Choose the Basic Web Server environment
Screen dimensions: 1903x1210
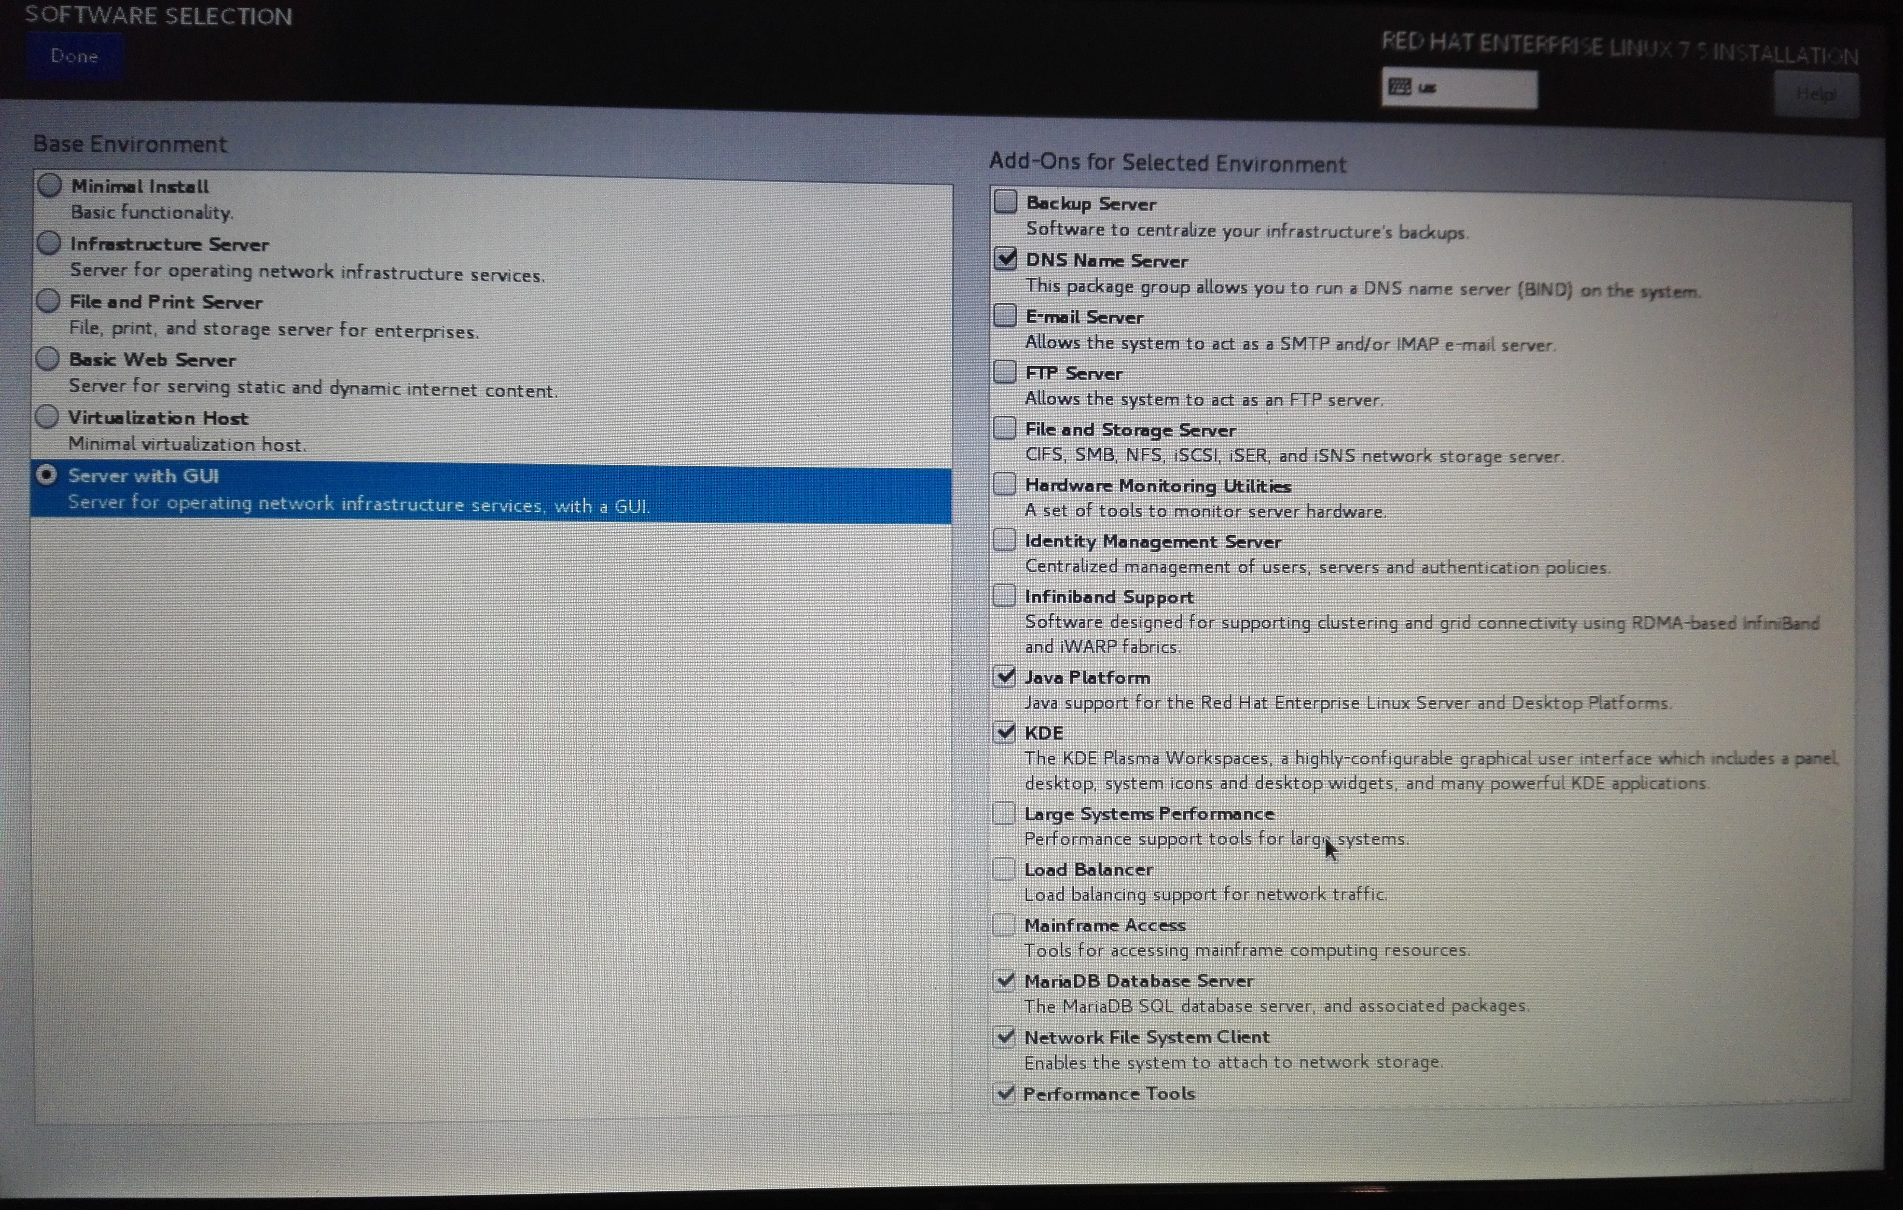[x=48, y=358]
